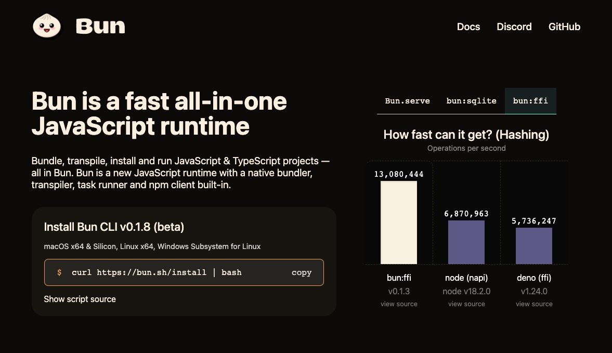Switch to the bun:sqlite benchmark tab
Viewport: 612px width, 353px height.
(x=472, y=101)
